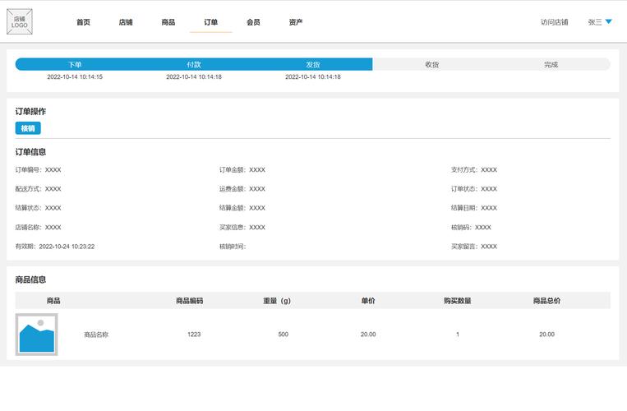Click the 有效期 2022-10-24 date
The height and width of the screenshot is (411, 627).
coord(55,247)
